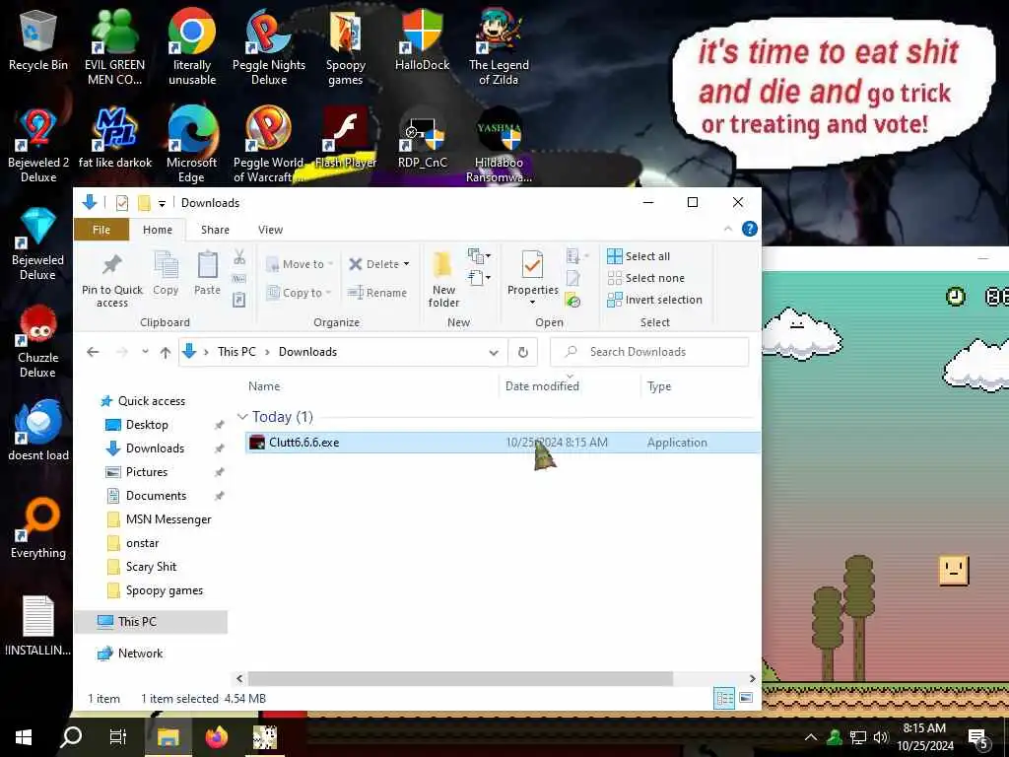Open the 'doesnt load' Thunderbird shortcut
The width and height of the screenshot is (1009, 757).
click(x=38, y=430)
